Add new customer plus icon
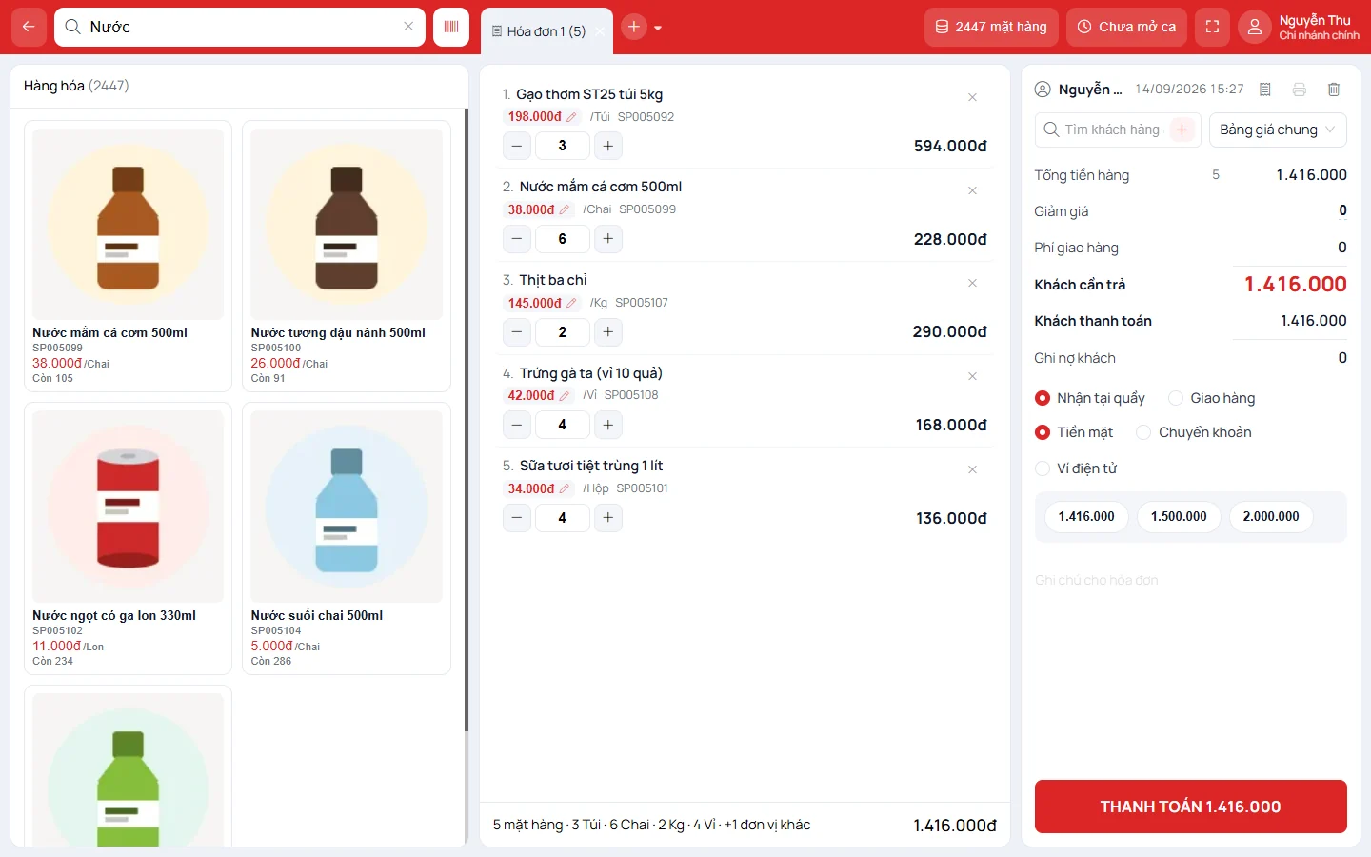 [x=1182, y=130]
